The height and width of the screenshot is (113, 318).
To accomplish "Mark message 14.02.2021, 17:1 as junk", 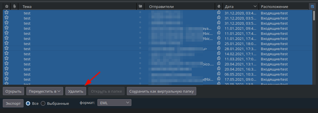I will coord(219,53).
